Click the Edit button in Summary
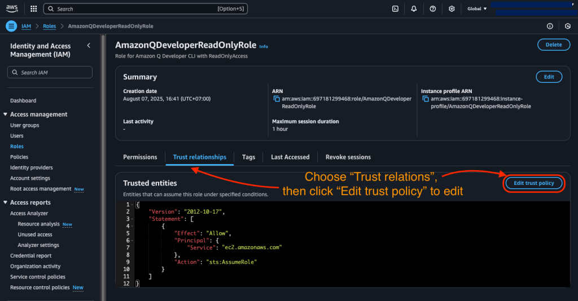Screen dimensions: 578x301 [x=549, y=77]
